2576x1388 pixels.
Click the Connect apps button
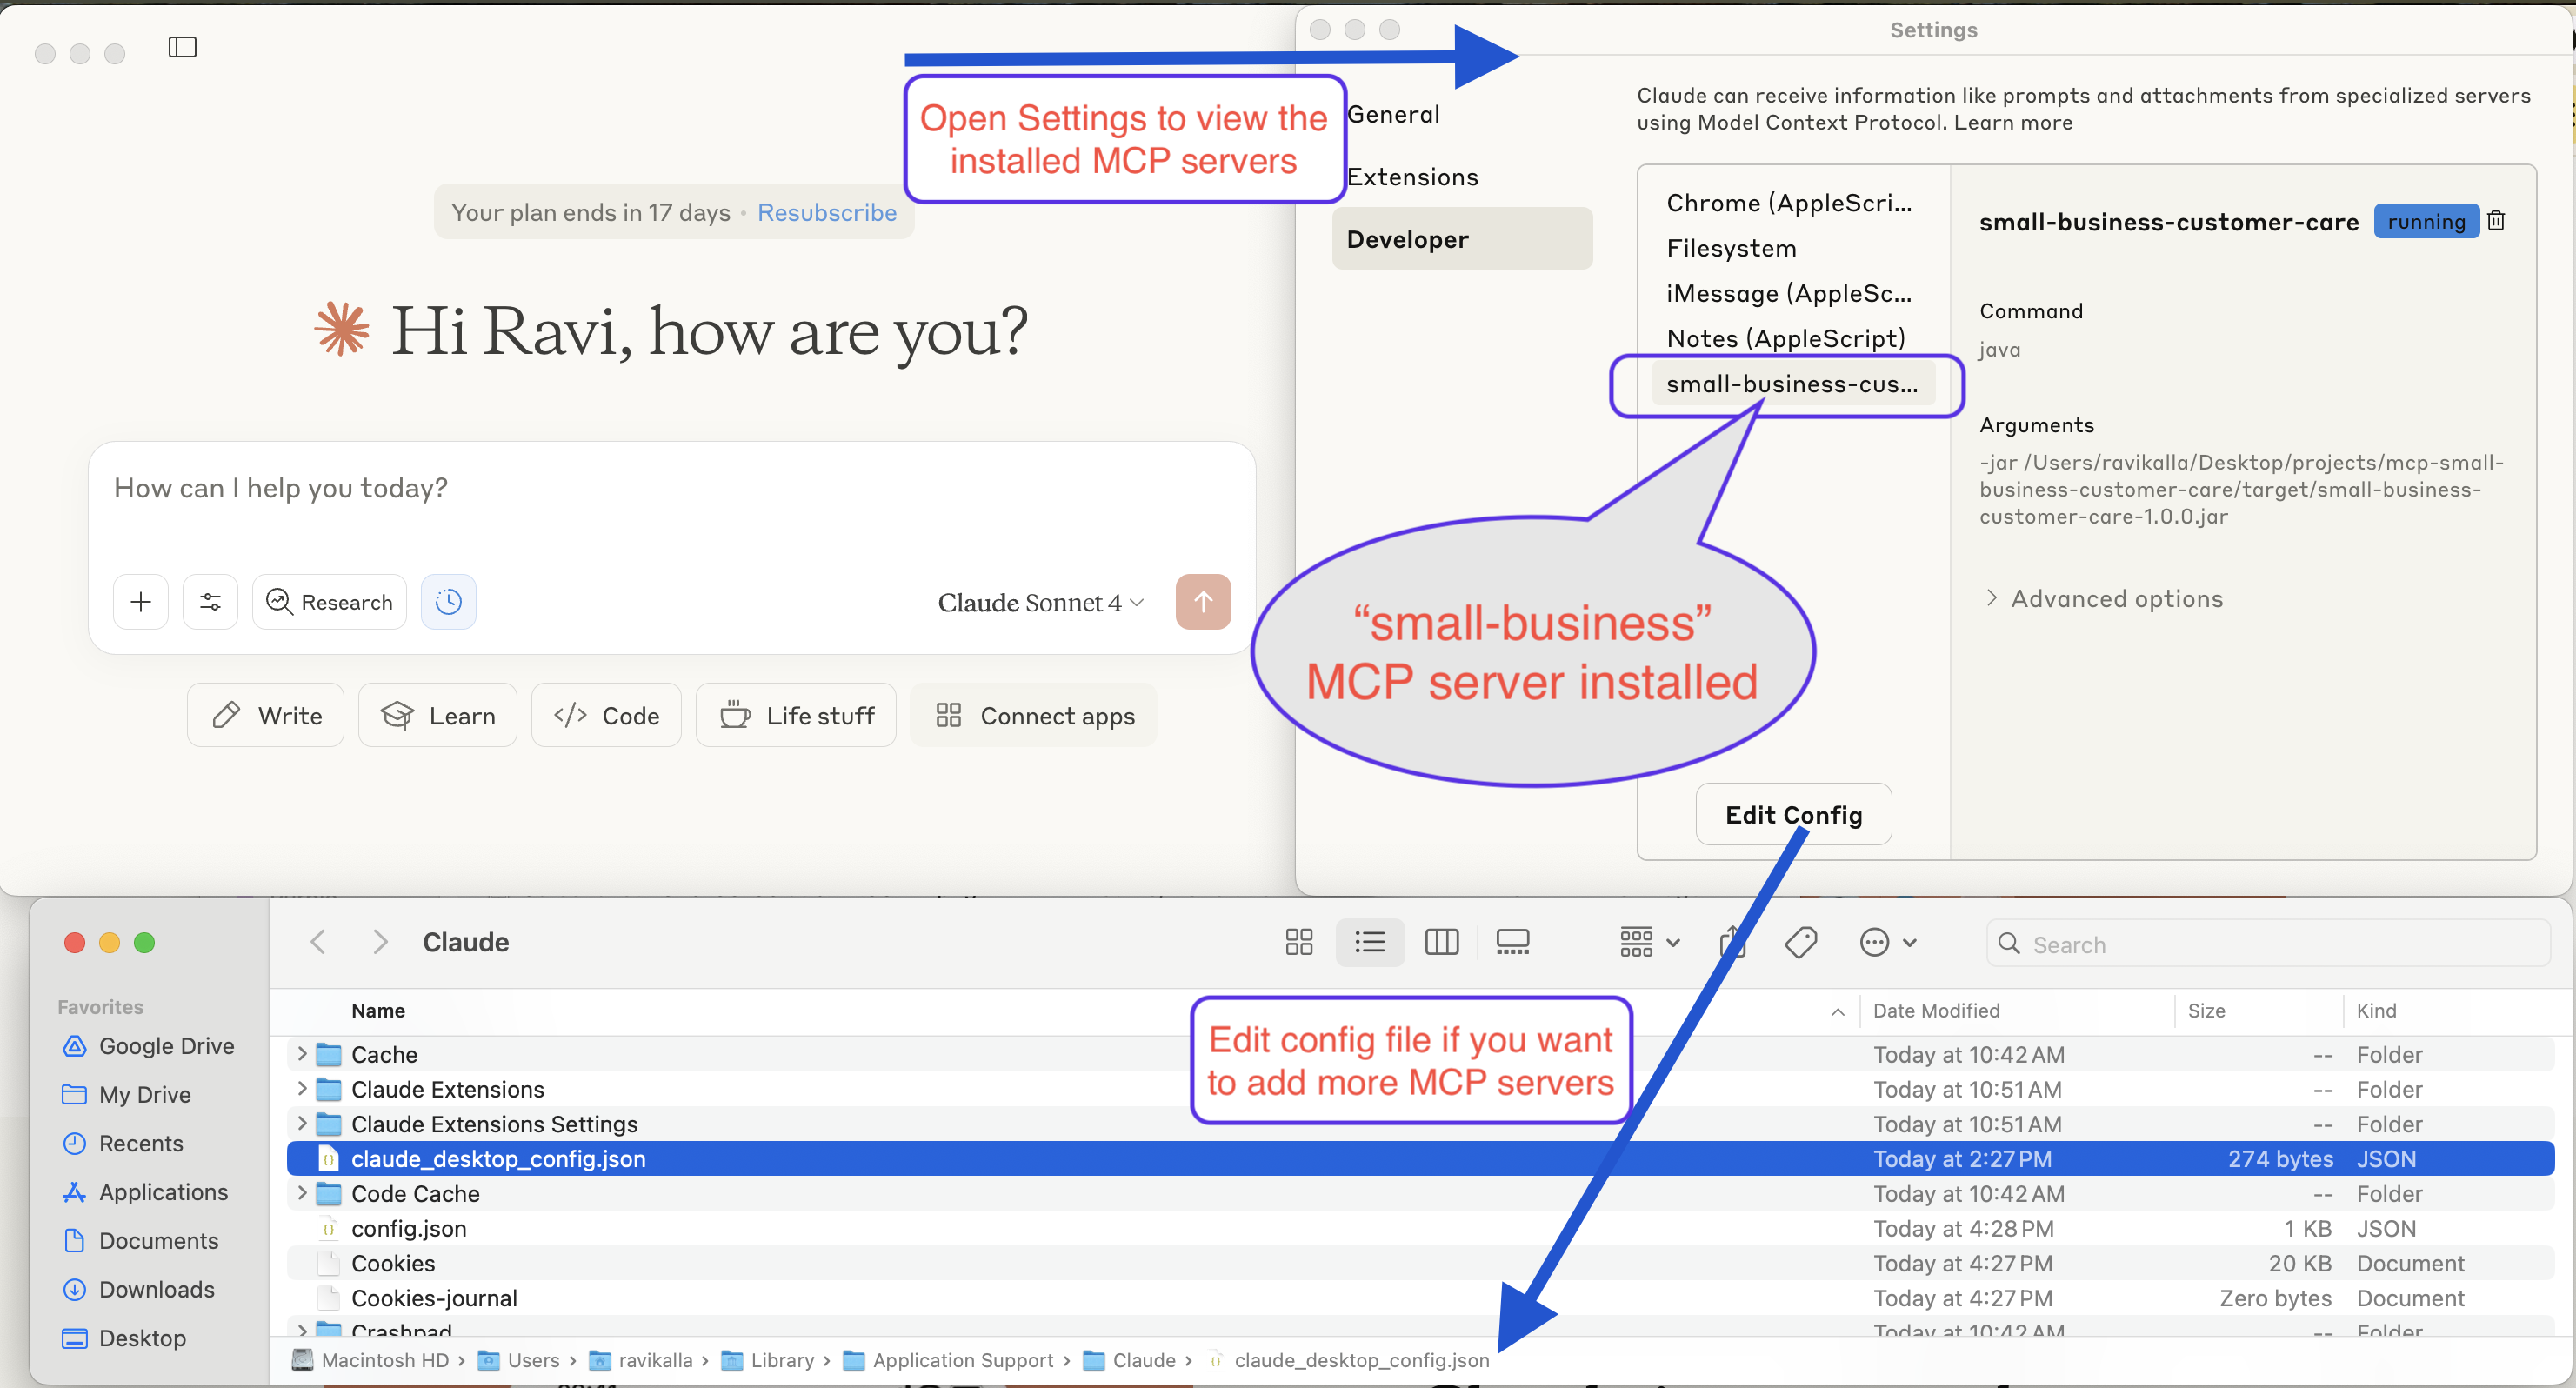tap(1033, 715)
